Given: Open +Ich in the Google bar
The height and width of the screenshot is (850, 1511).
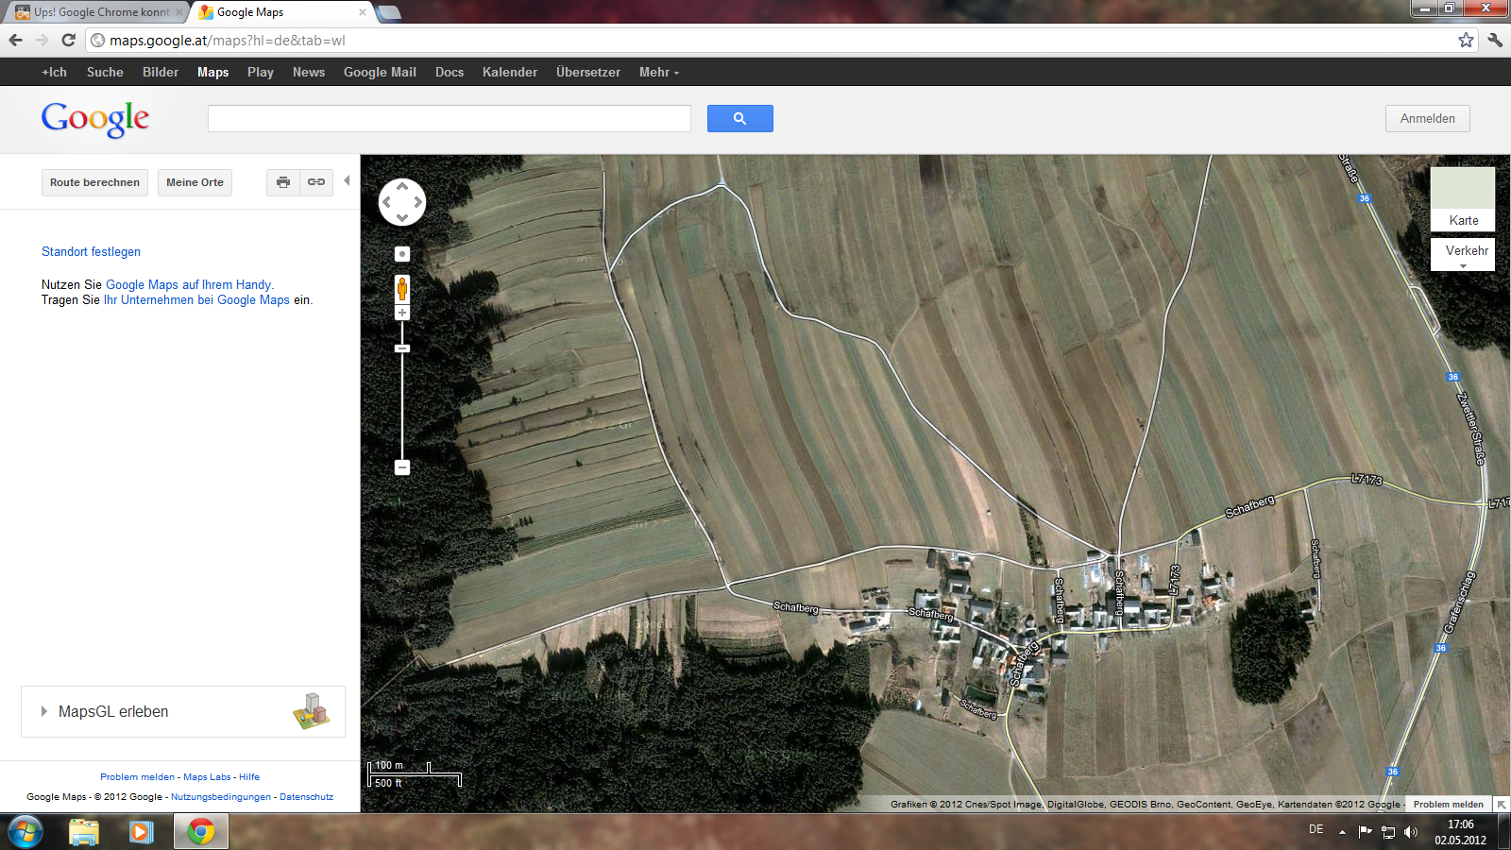Looking at the screenshot, I should [x=54, y=72].
